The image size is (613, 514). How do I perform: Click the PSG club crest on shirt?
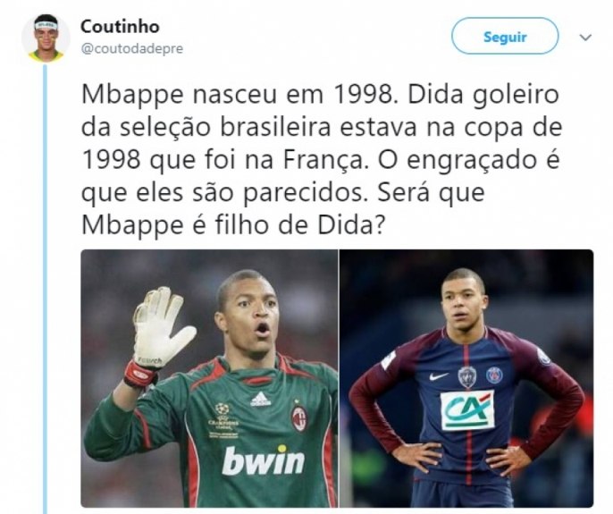(x=494, y=375)
